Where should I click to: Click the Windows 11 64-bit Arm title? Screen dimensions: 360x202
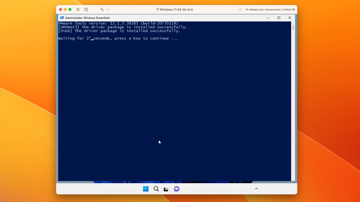[x=176, y=10]
